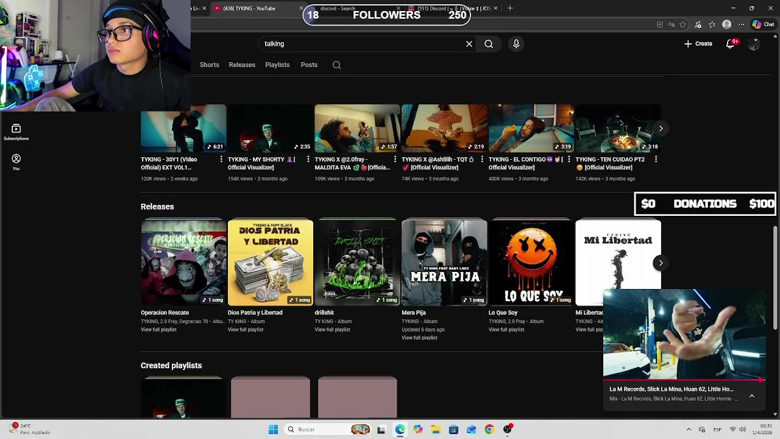
Task: Click the magnifier search button beside search box
Action: [489, 44]
